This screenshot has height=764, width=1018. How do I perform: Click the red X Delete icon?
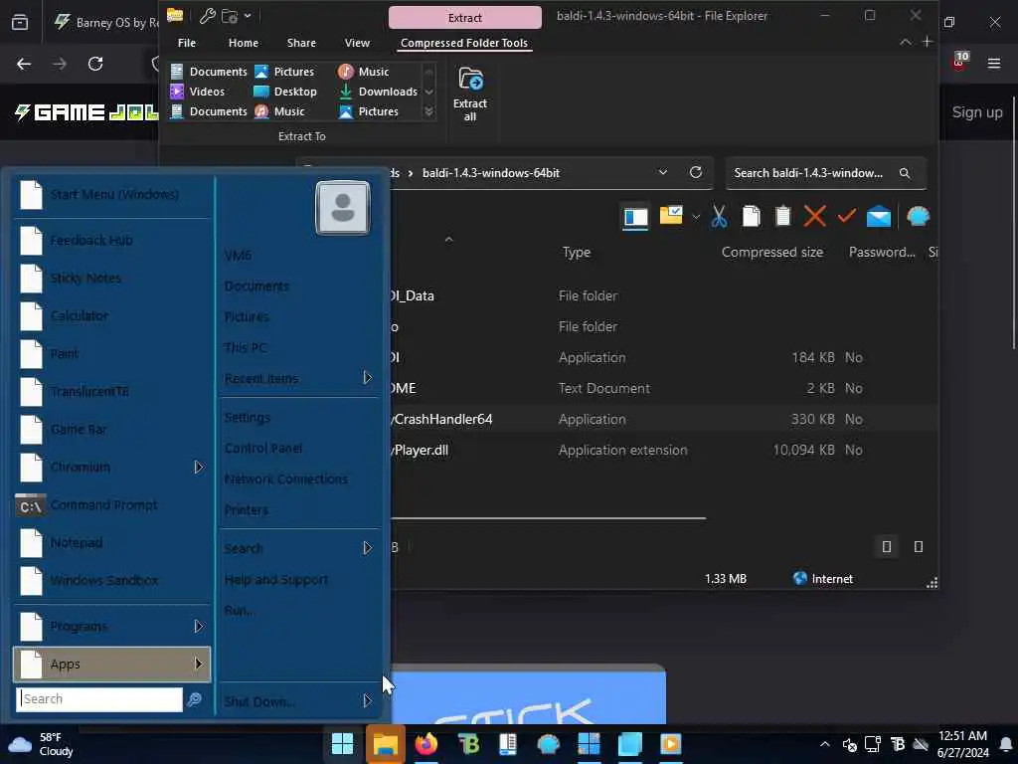click(x=815, y=216)
